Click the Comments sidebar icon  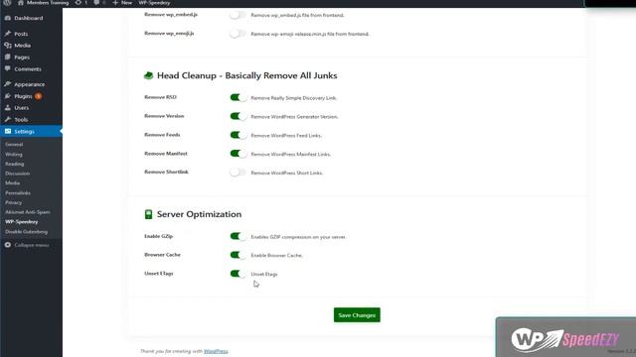(x=8, y=68)
